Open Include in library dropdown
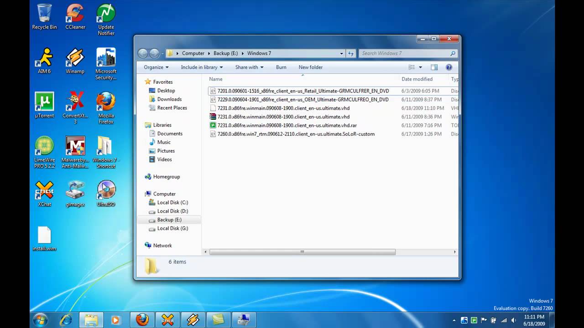This screenshot has height=328, width=584. click(202, 67)
